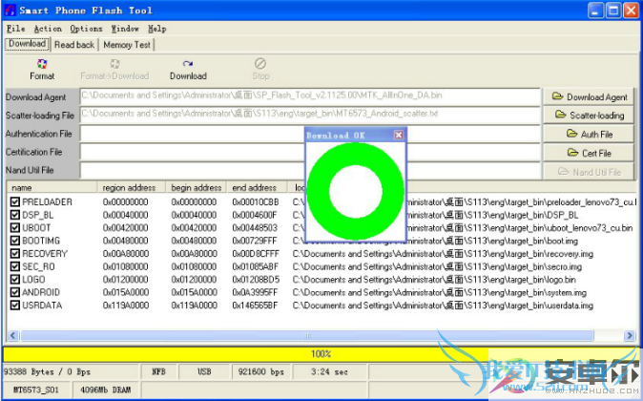Switch to the Read back tab
643x401 pixels.
pos(74,44)
